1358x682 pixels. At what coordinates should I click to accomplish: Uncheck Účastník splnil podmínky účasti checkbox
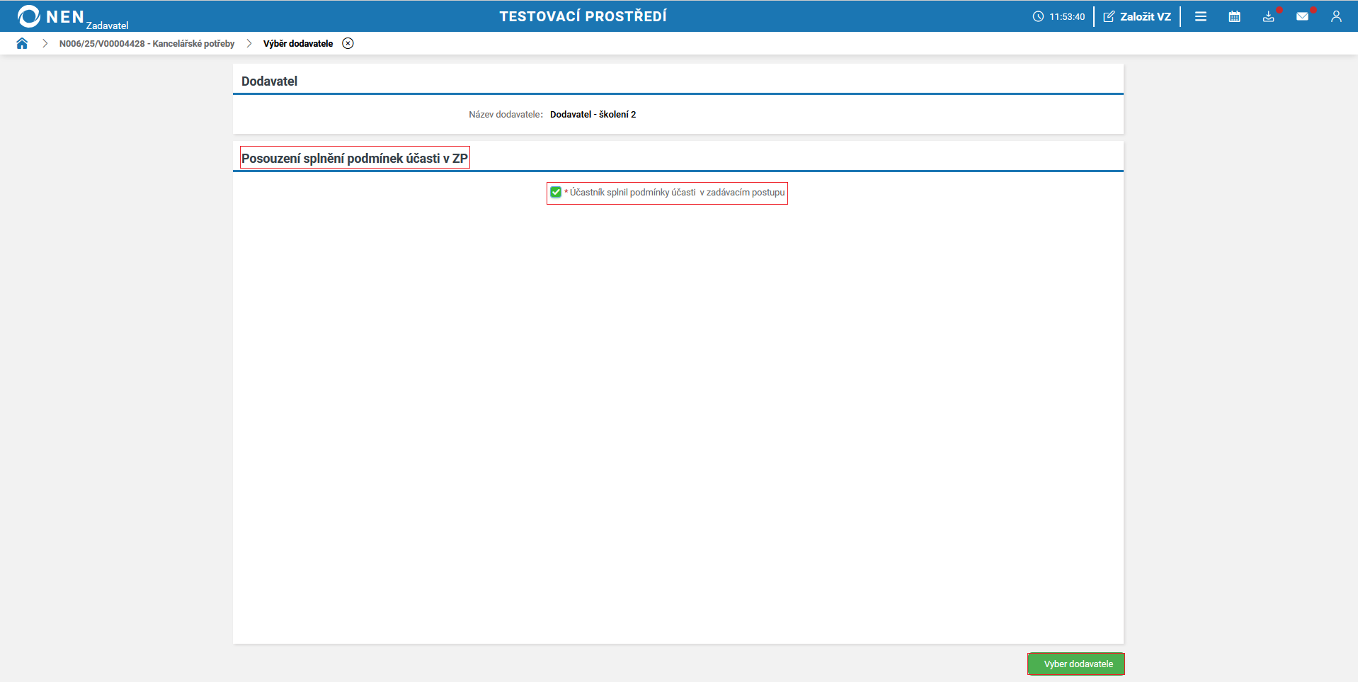coord(556,192)
